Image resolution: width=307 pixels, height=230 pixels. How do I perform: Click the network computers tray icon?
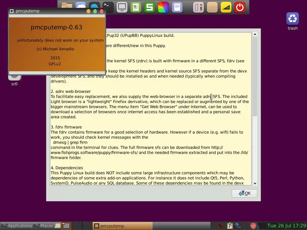pyautogui.click(x=237, y=226)
